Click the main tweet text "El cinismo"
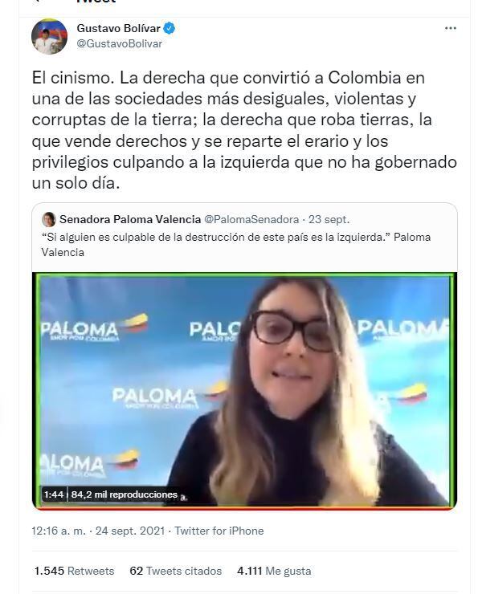This screenshot has height=594, width=478. point(73,78)
